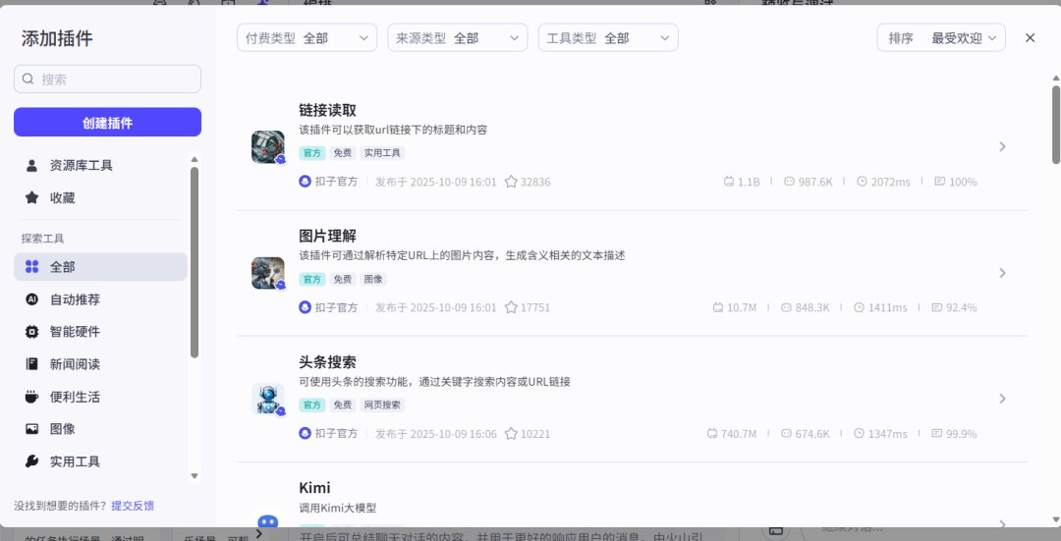This screenshot has width=1061, height=541.
Task: Expand the 链接读取 plugin chevron
Action: [x=1003, y=146]
